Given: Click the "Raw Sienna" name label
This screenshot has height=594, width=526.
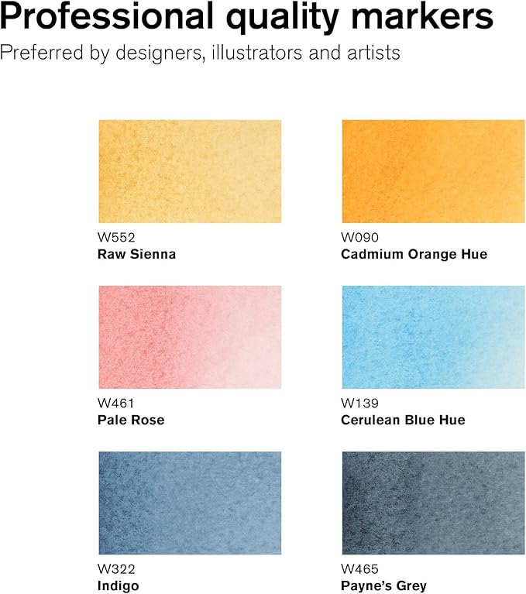Looking at the screenshot, I should 137,254.
